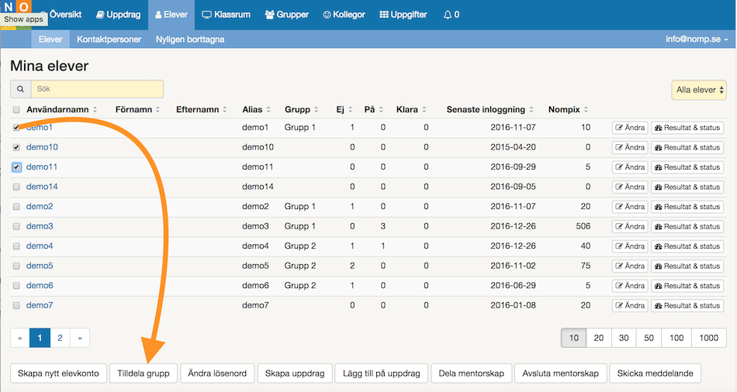The height and width of the screenshot is (392, 737).
Task: Focus the Sök search field
Action: point(97,89)
